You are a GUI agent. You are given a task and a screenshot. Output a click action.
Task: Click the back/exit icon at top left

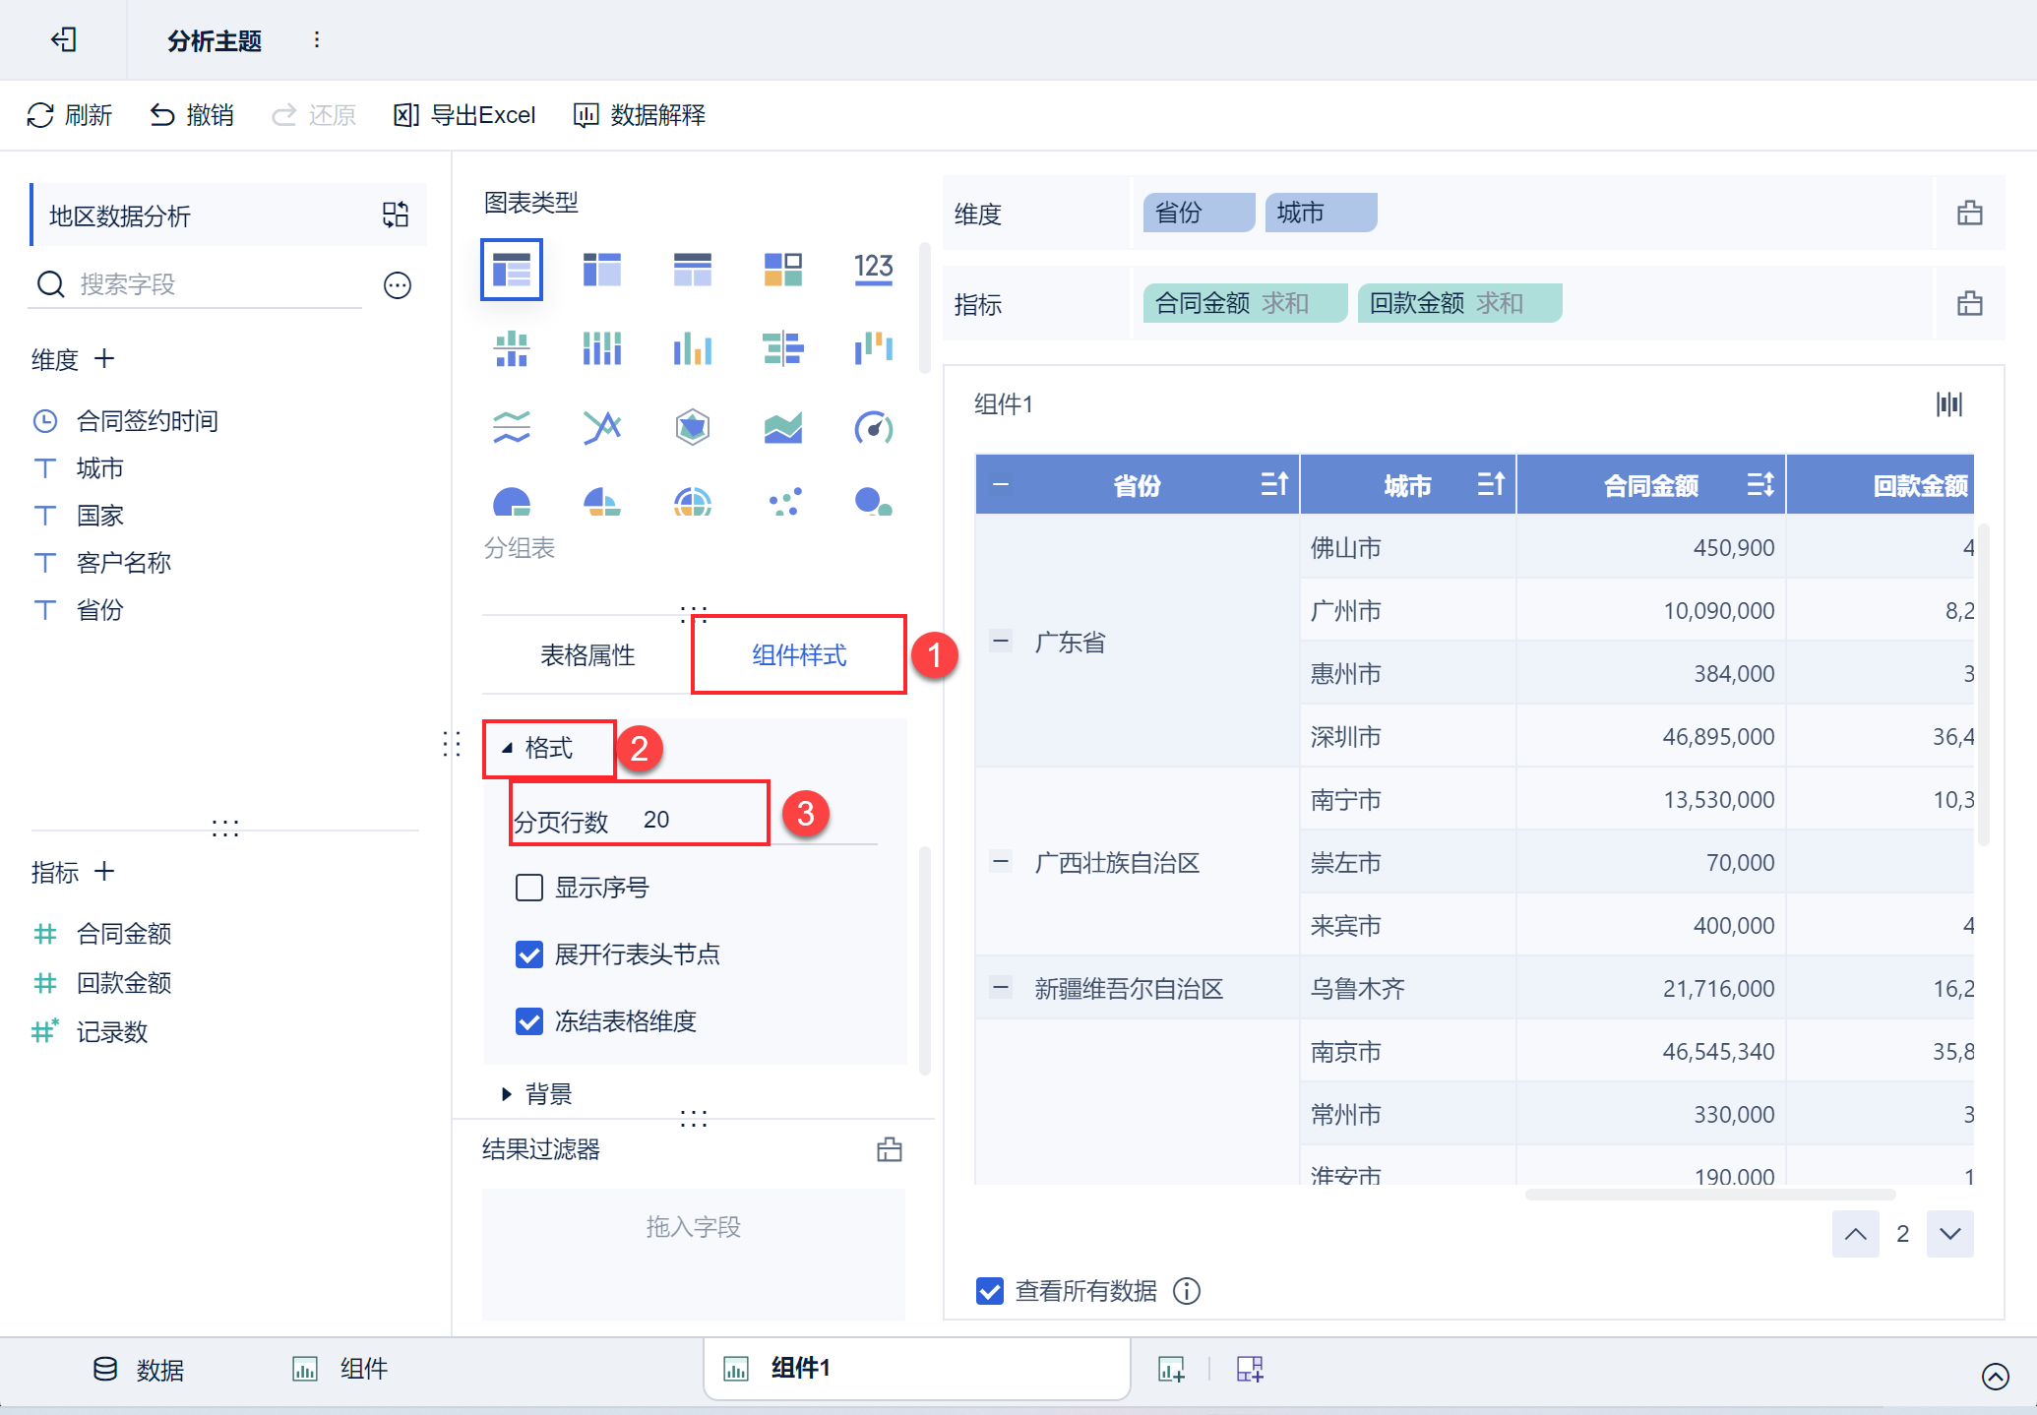click(x=64, y=39)
